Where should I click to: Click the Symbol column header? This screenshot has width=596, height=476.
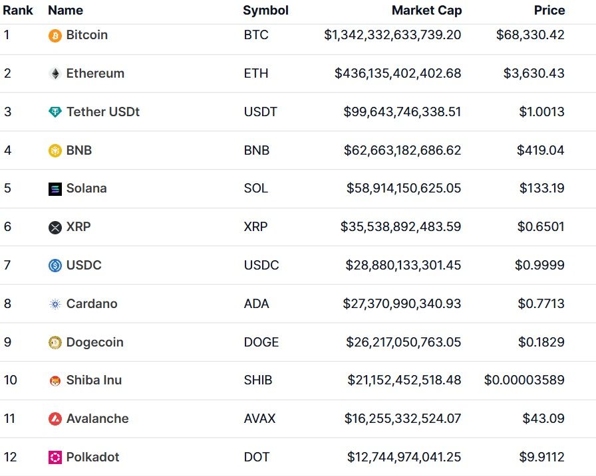(x=265, y=11)
